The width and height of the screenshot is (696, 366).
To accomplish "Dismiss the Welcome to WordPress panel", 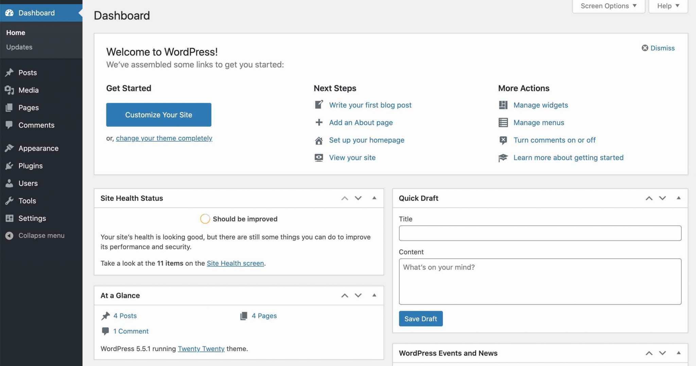I will [658, 48].
